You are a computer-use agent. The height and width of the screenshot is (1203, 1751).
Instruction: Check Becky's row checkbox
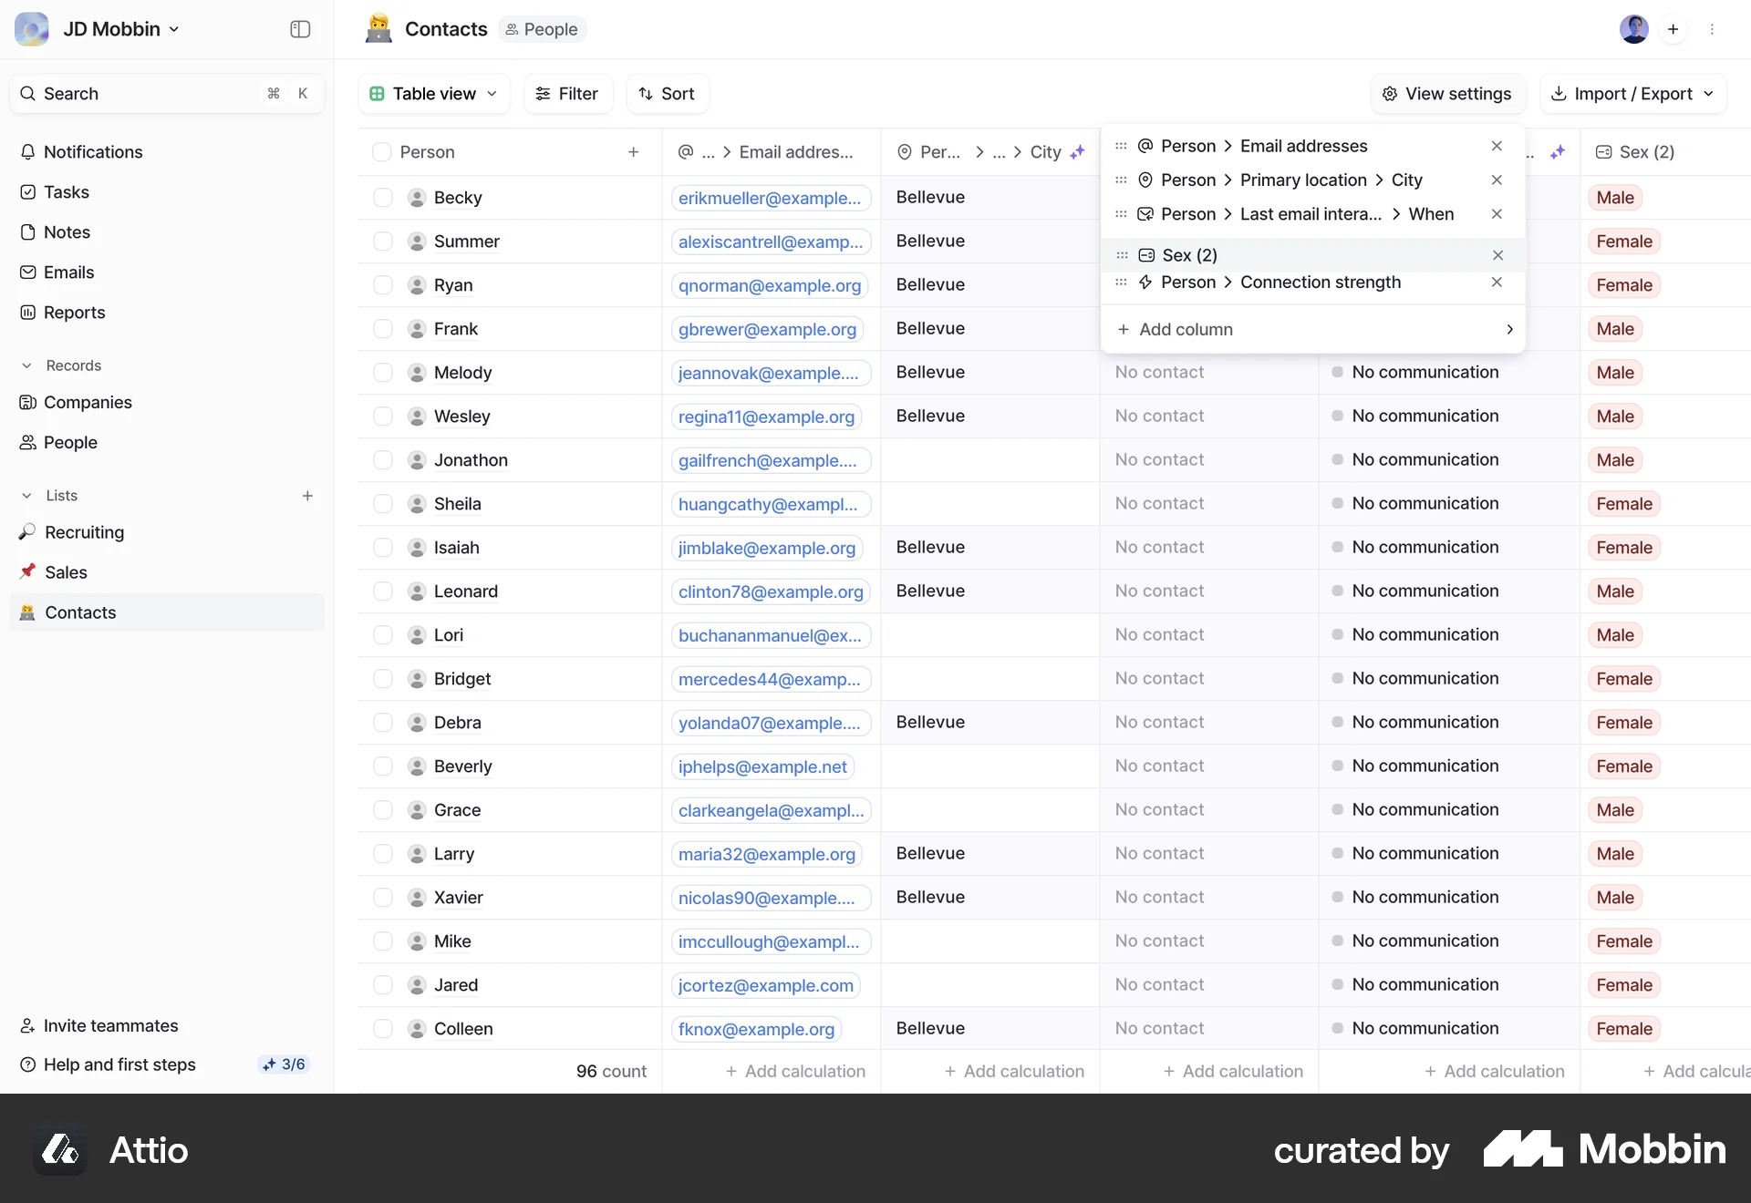381,198
